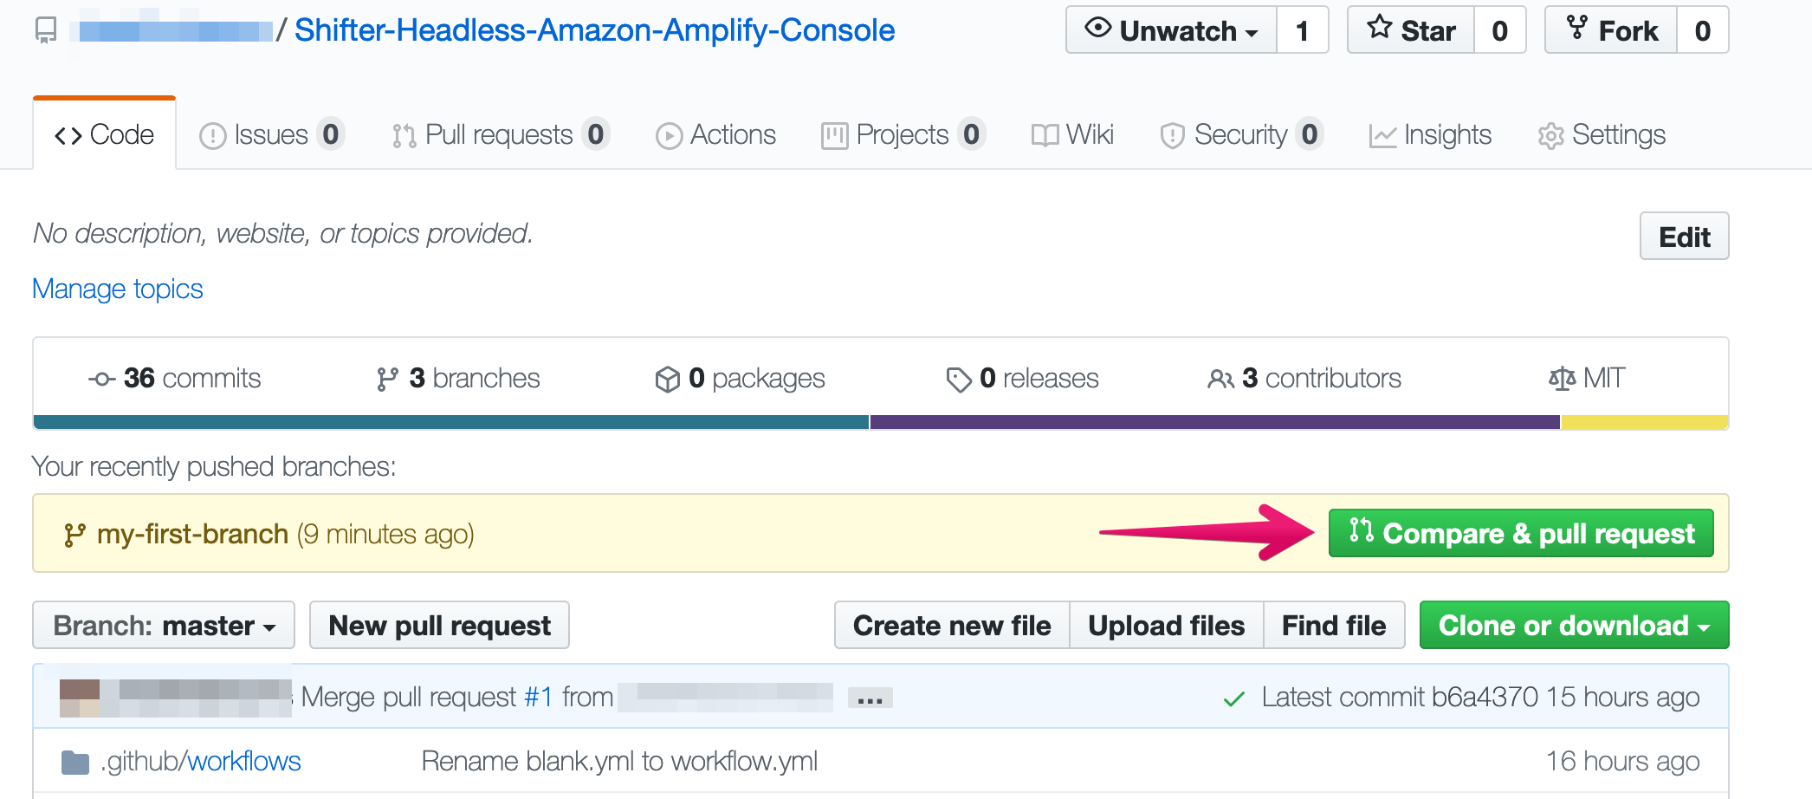Click the '16 hours ago' timestamp

(x=1622, y=761)
